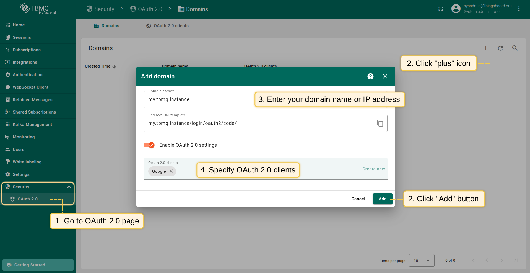Cancel the Add domain dialog
The height and width of the screenshot is (273, 530).
[x=358, y=199]
